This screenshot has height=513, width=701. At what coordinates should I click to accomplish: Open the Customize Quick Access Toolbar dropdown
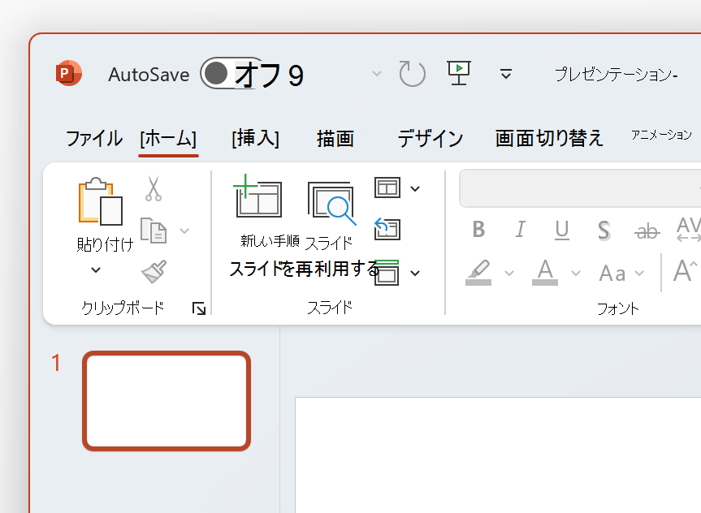point(505,74)
